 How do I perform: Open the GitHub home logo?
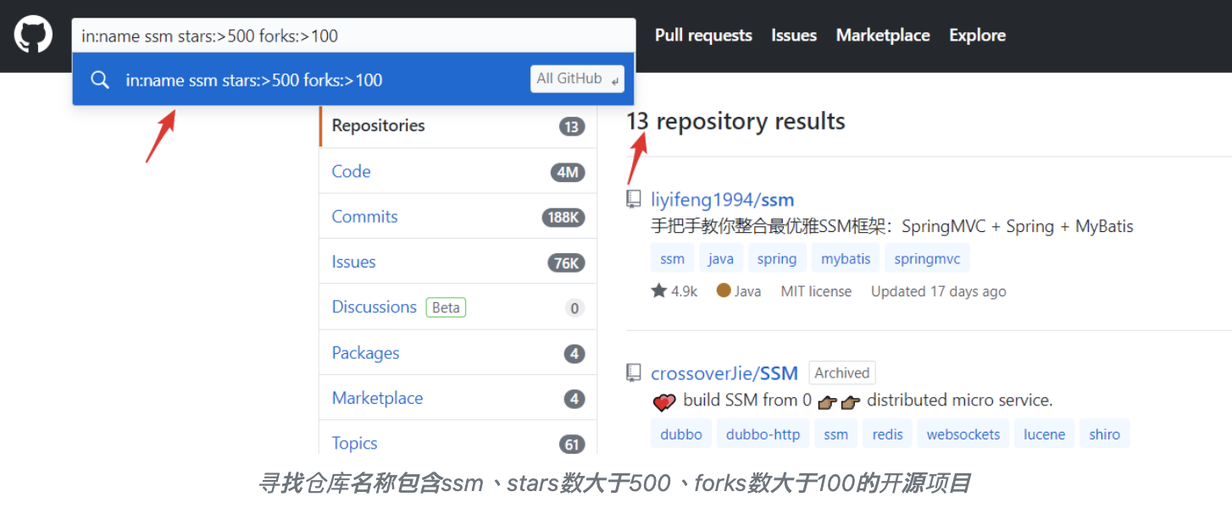pyautogui.click(x=32, y=35)
